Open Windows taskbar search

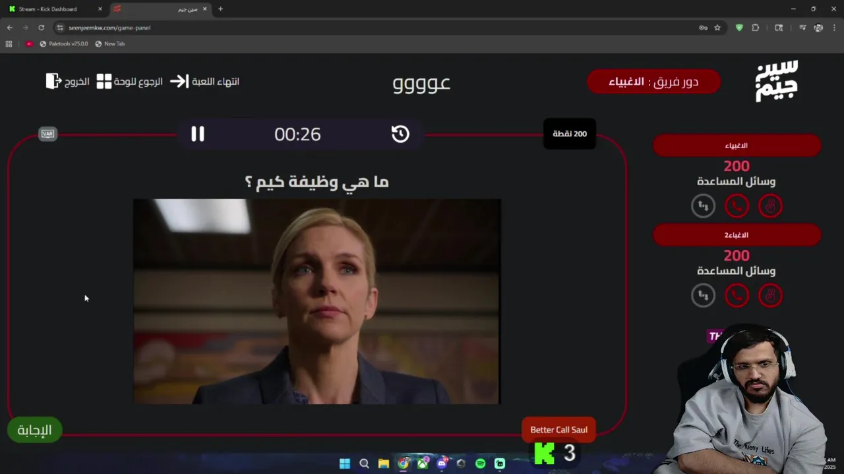pyautogui.click(x=364, y=463)
